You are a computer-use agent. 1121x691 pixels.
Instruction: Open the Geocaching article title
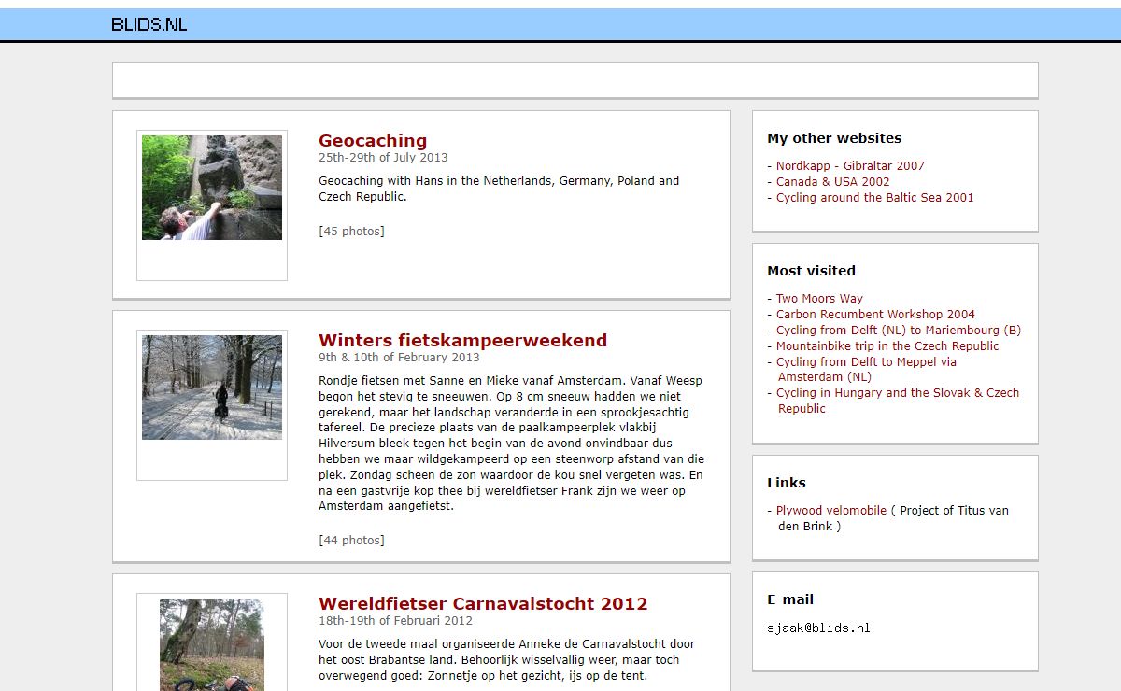(x=373, y=141)
